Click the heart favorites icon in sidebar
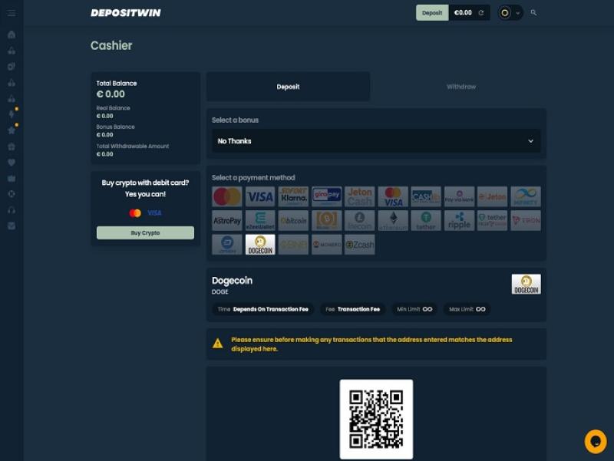614x461 pixels. [x=12, y=163]
